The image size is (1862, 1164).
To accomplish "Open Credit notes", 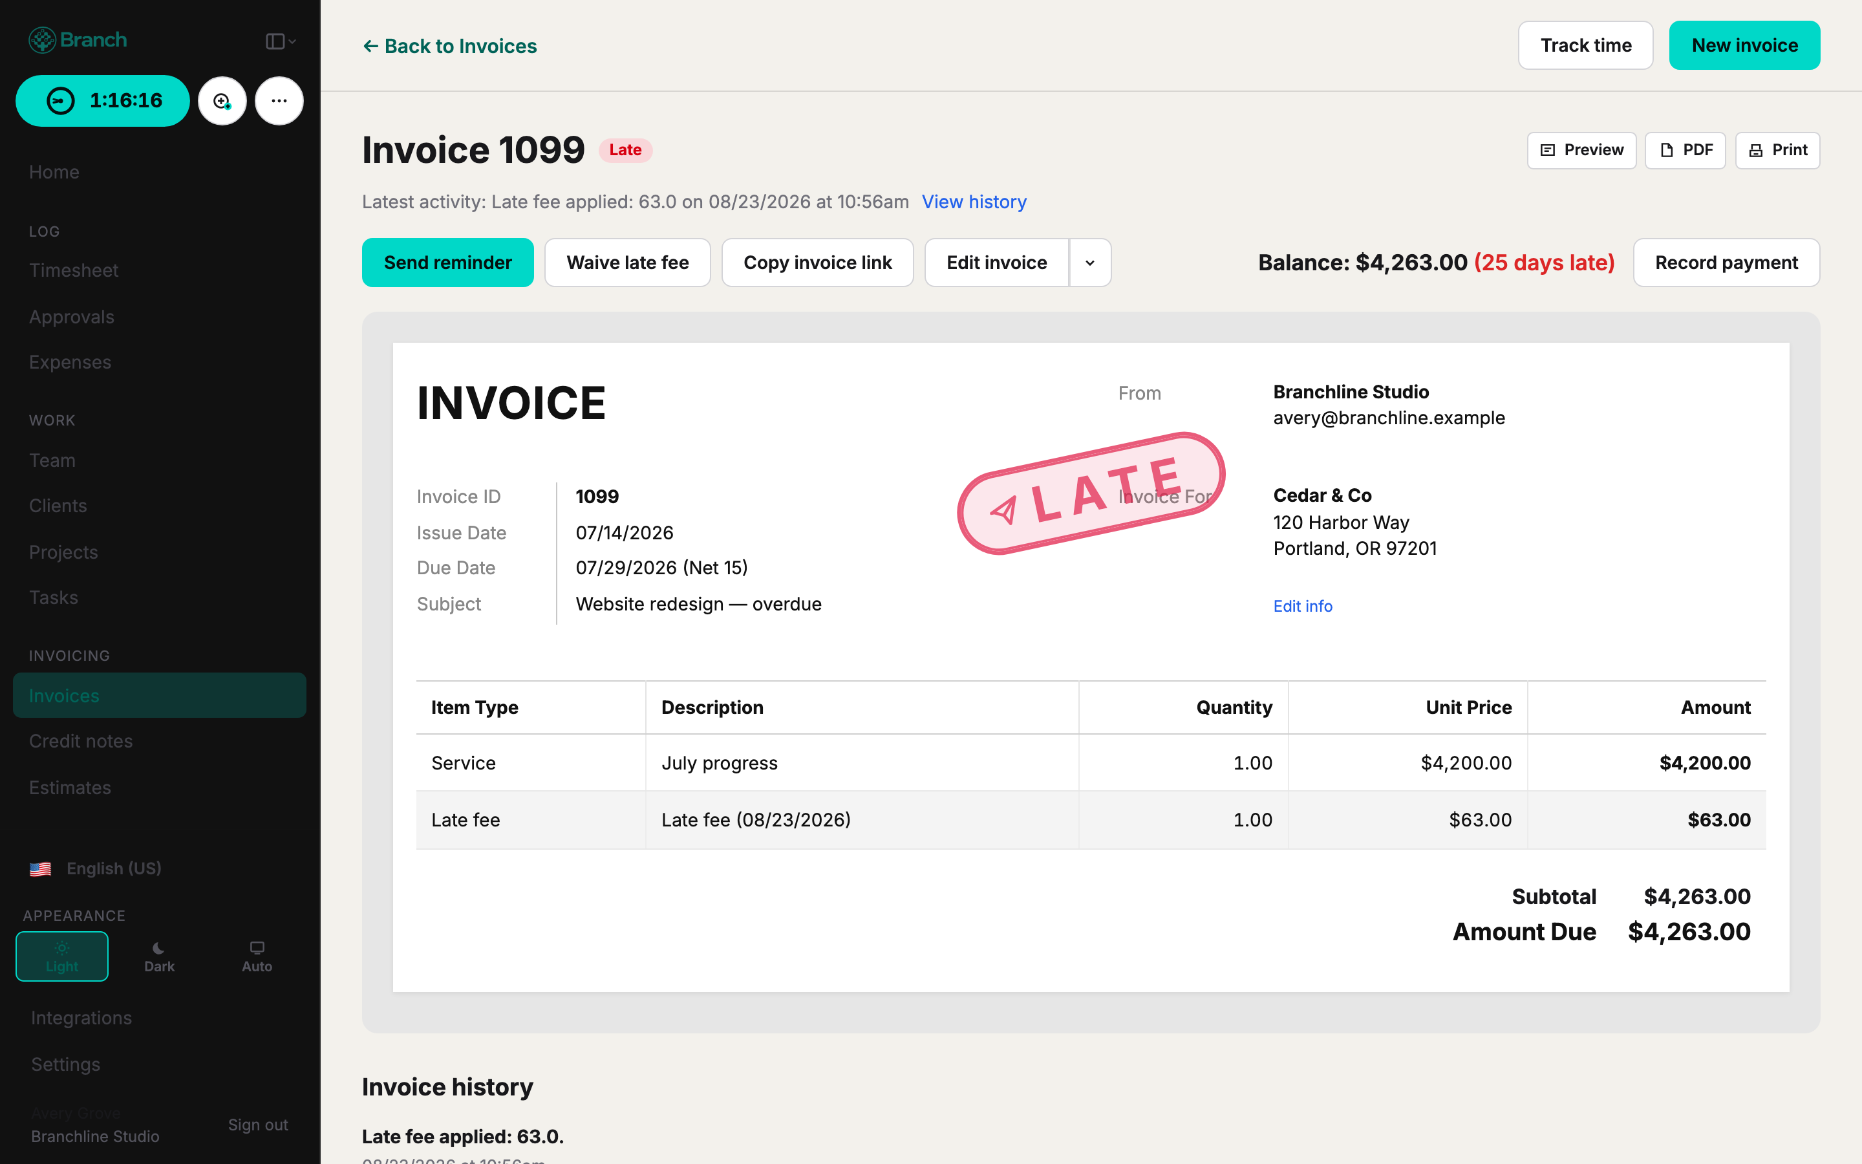I will (x=81, y=740).
